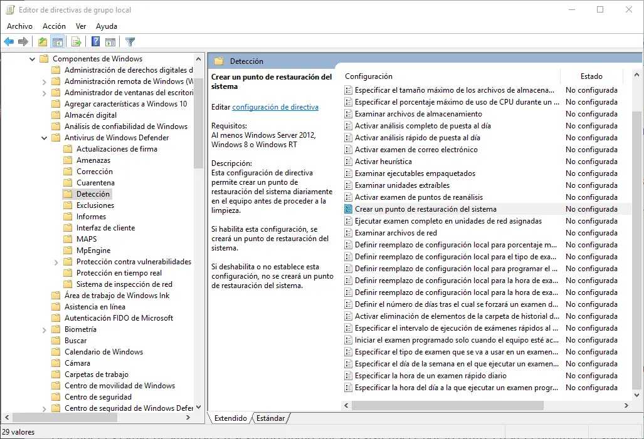Image resolution: width=644 pixels, height=439 pixels.
Task: Open the Ayuda menu
Action: tap(107, 26)
